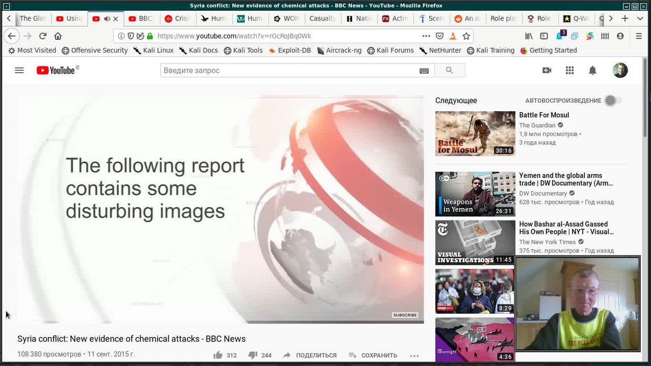Screen dimensions: 651x366
Task: Click ПОДЕЛИТЬСЯ to share the video
Action: pyautogui.click(x=310, y=355)
